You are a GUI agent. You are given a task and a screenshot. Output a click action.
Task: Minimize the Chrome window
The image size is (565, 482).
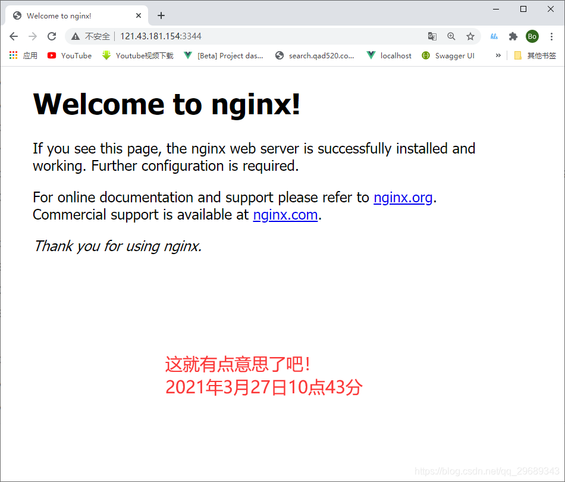[496, 9]
